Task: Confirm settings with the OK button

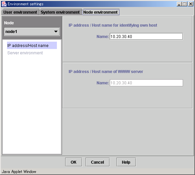Action: point(74,162)
